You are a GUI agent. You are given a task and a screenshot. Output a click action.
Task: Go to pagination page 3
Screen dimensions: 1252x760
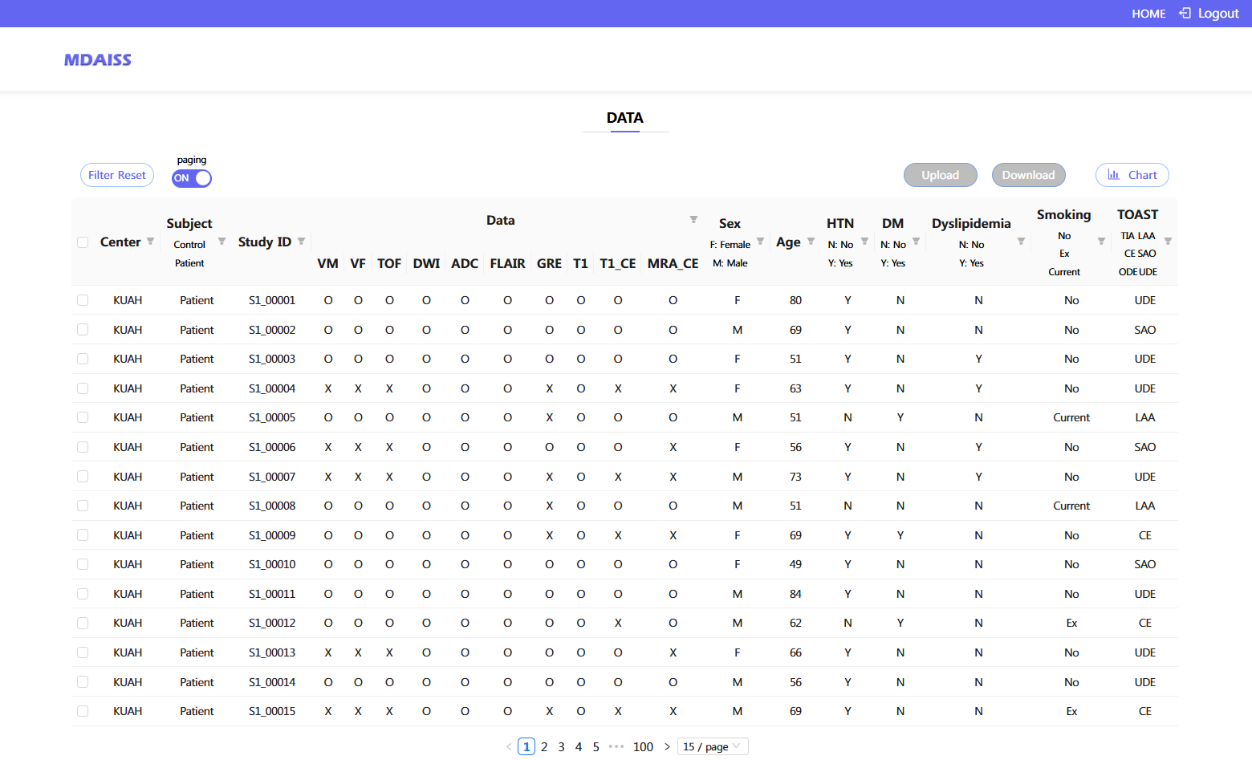coord(561,746)
